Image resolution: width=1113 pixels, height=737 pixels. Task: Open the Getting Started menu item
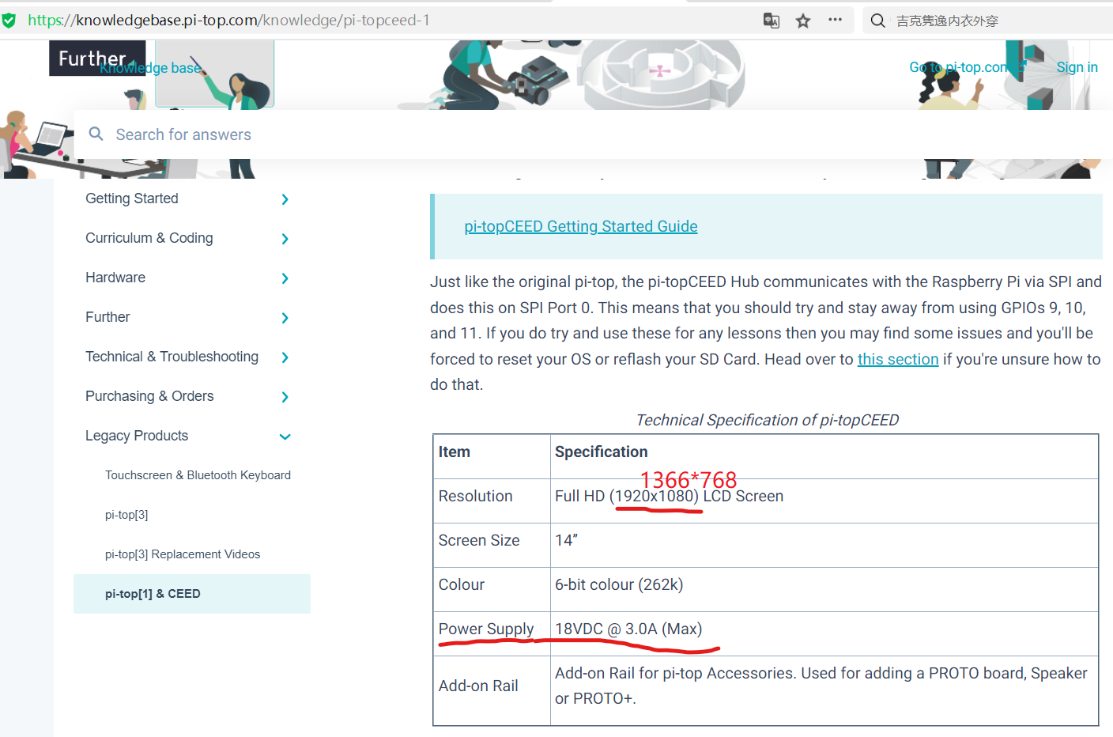click(x=132, y=198)
